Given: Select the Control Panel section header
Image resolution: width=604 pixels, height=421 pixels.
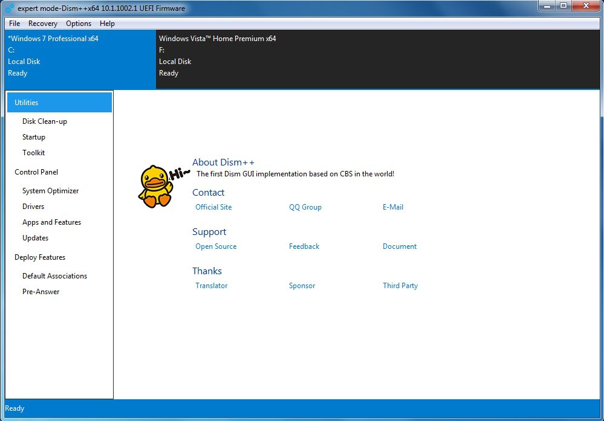Looking at the screenshot, I should pyautogui.click(x=36, y=172).
